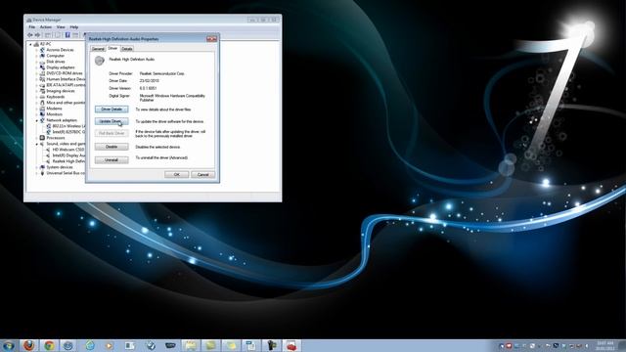Open the Action menu in Device Manager
Image resolution: width=626 pixels, height=352 pixels.
[x=46, y=27]
